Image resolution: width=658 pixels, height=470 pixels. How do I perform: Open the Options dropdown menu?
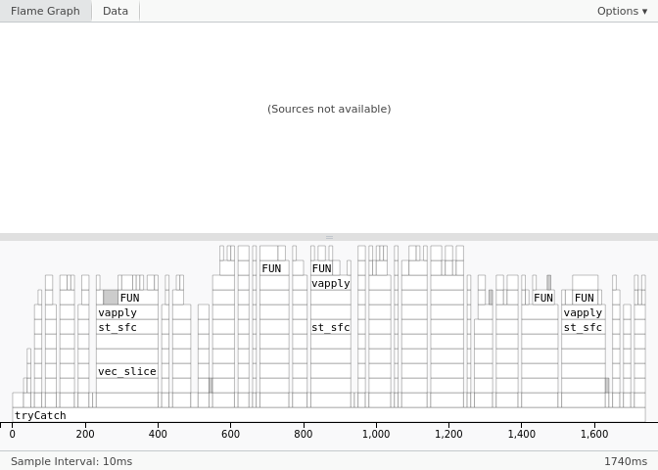tap(623, 11)
